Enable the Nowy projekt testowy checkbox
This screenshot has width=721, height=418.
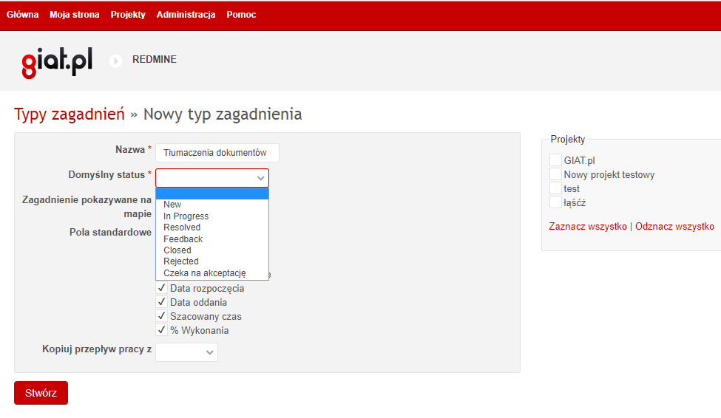click(555, 174)
